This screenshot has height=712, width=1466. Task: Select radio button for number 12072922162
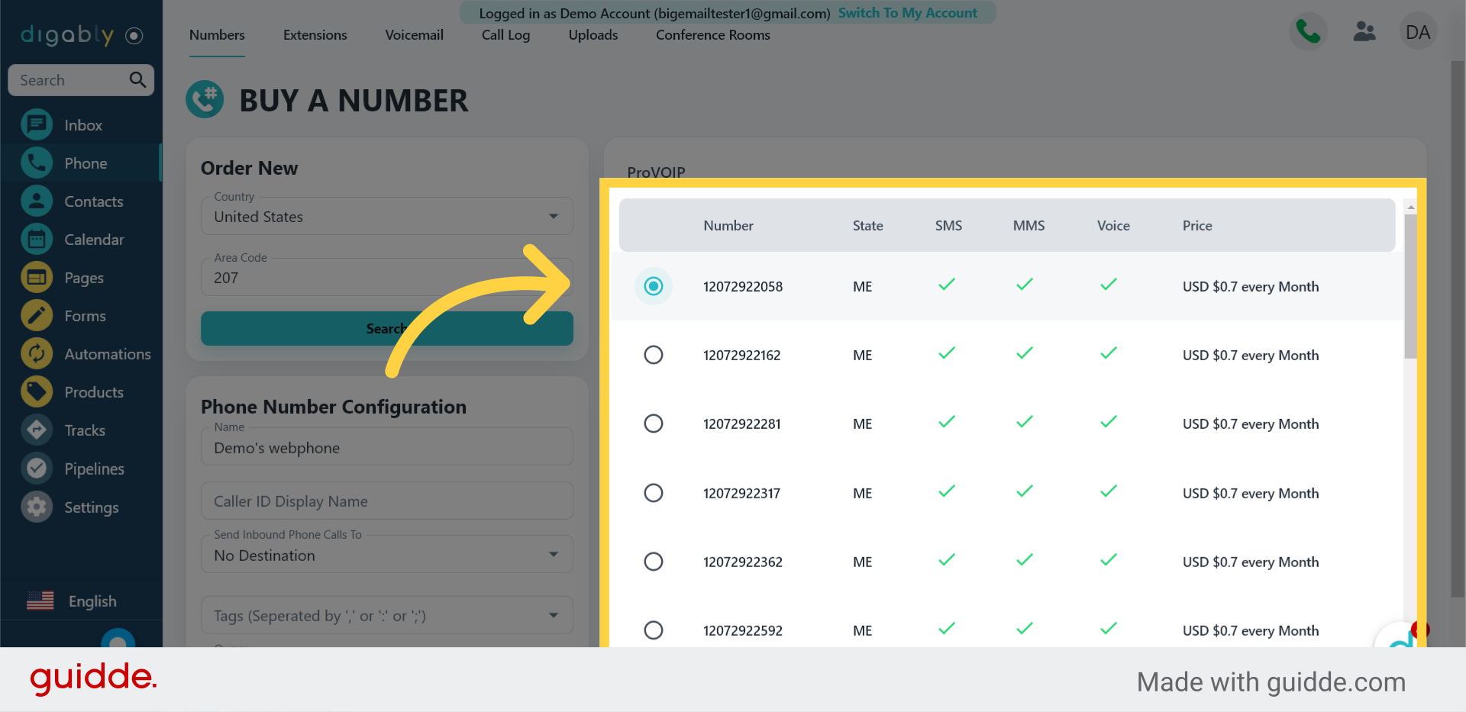point(654,355)
